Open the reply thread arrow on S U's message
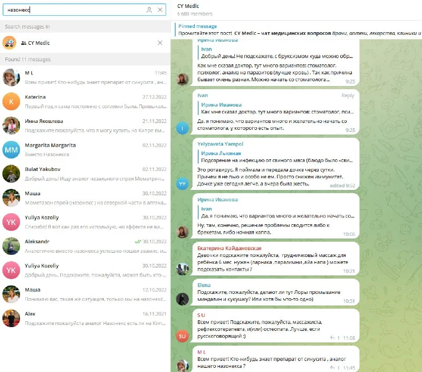This screenshot has width=422, height=372. click(x=332, y=338)
